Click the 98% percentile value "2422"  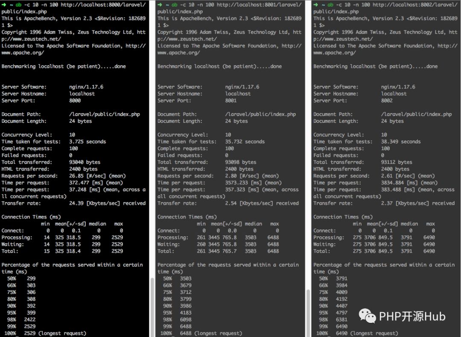pos(30,320)
